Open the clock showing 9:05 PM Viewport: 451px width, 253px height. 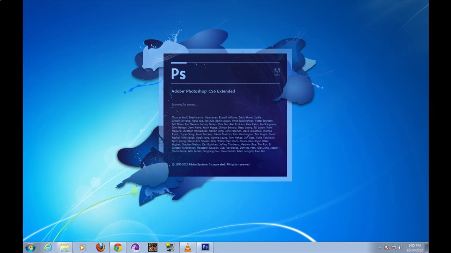point(414,248)
